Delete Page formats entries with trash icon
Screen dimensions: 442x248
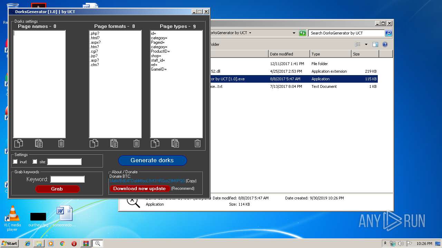tap(136, 143)
